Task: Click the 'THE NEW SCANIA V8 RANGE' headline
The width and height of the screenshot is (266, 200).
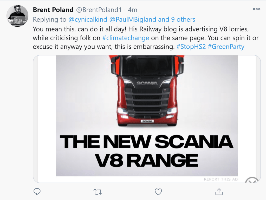Action: coord(146,152)
